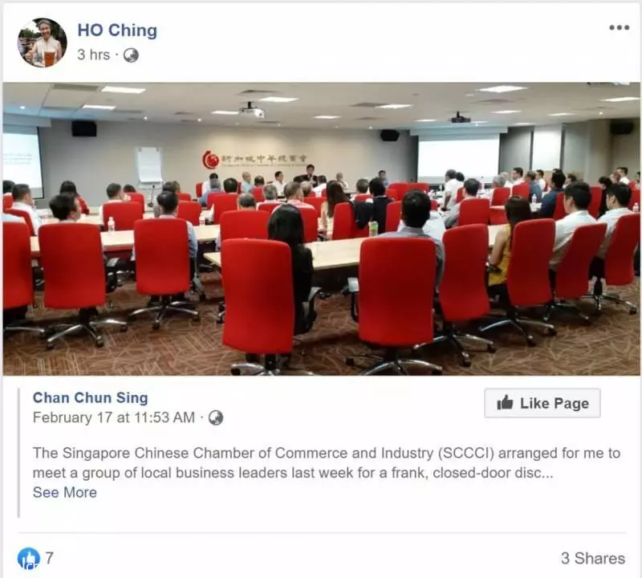View who reacted via the 7 count
The height and width of the screenshot is (578, 642).
pyautogui.click(x=49, y=558)
